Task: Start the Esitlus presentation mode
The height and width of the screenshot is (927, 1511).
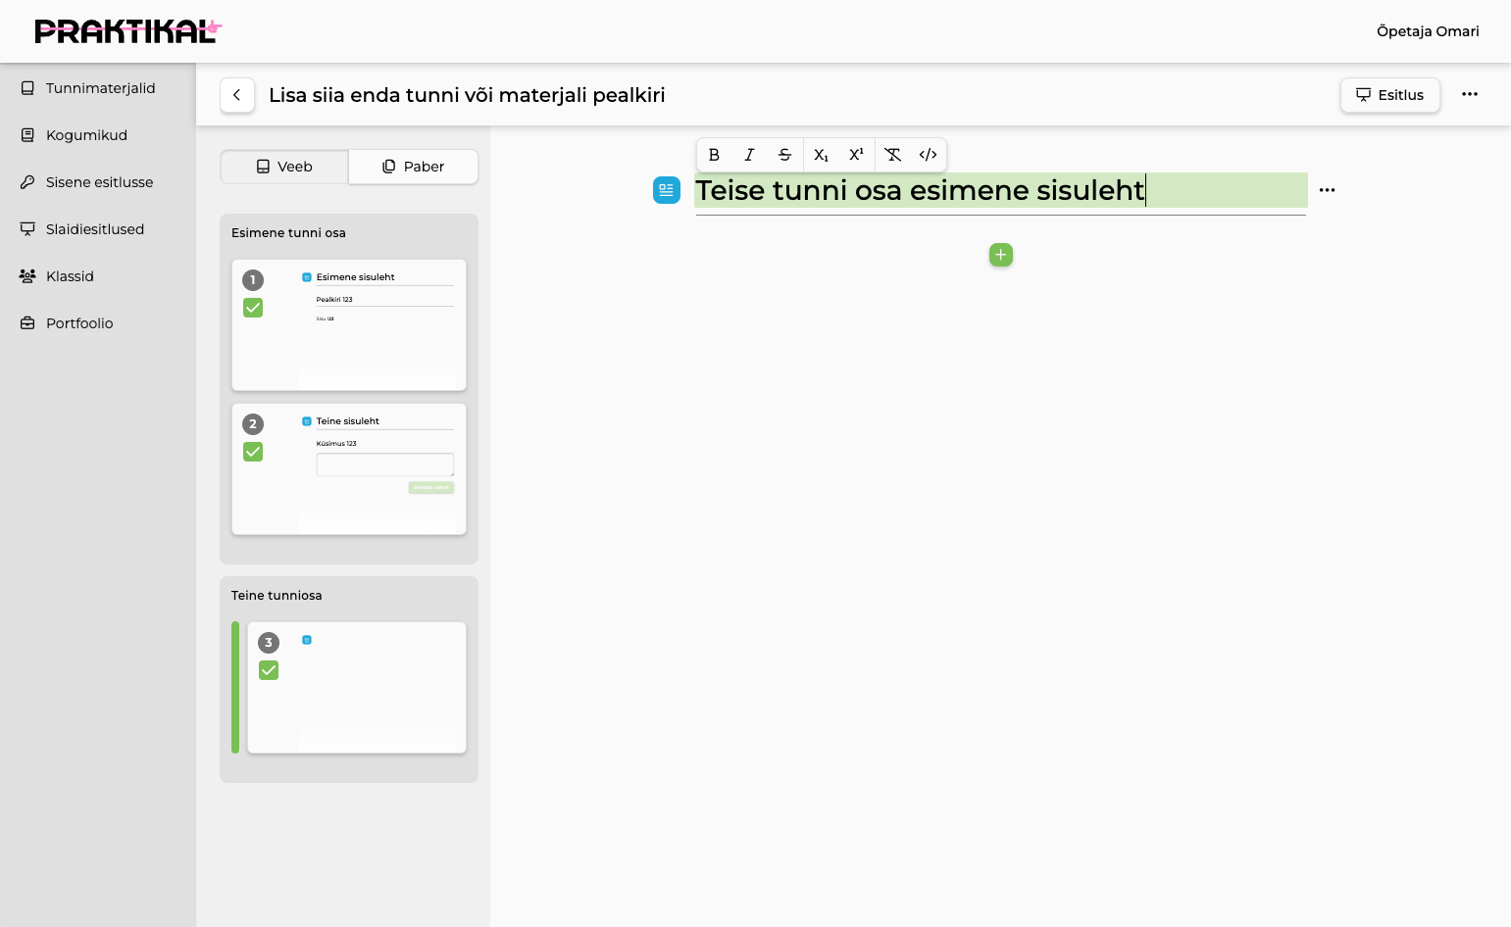Action: (x=1390, y=95)
